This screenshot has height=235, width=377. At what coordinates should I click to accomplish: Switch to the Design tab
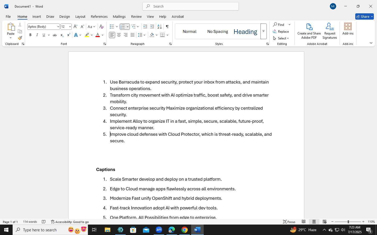click(64, 16)
